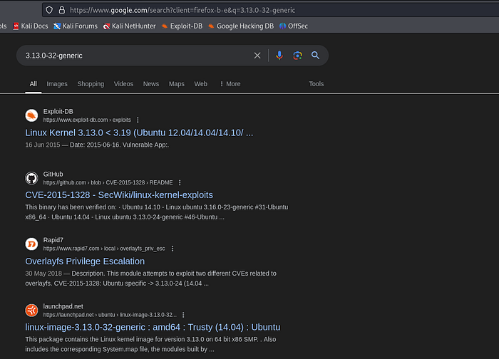
Task: Click the Google Lens image search icon
Action: pyautogui.click(x=297, y=56)
